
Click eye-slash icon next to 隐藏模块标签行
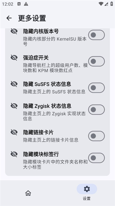point(14,154)
